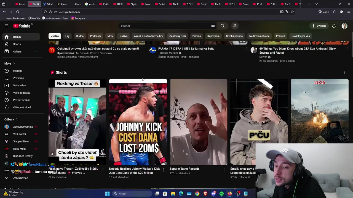Screen dimensions: 353x198
Task: Open options for Shorts section
Action: (345, 73)
